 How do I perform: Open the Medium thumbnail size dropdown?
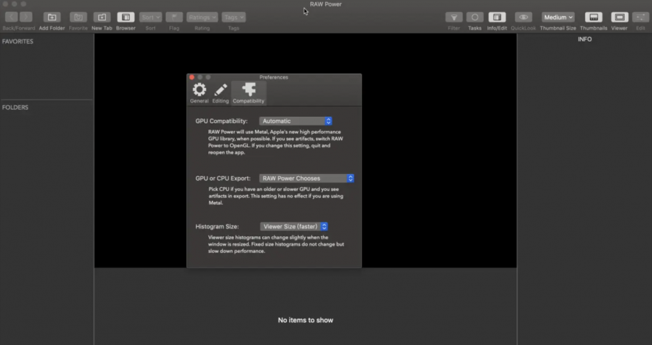pyautogui.click(x=558, y=17)
